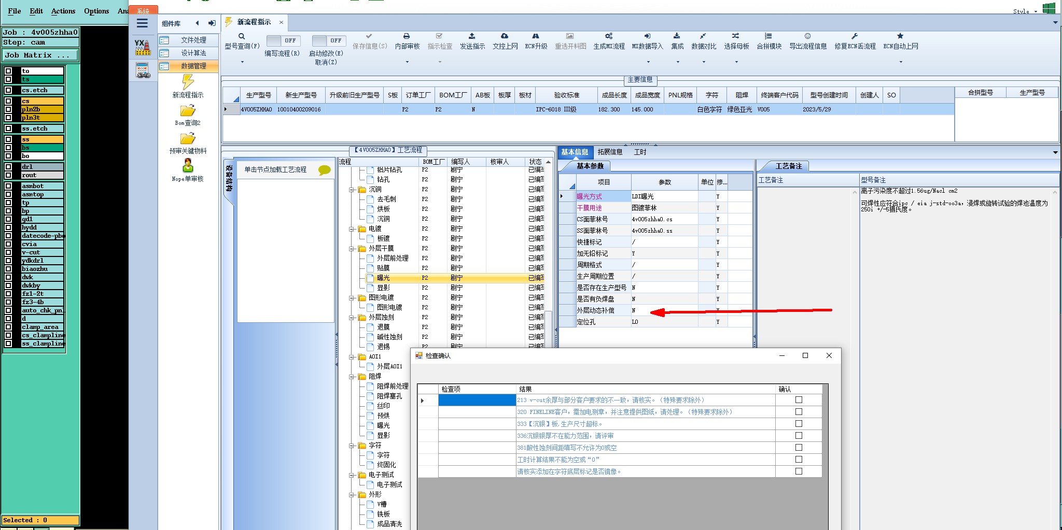Select 数据管理 in component library
Viewport: 1062px width, 530px height.
[x=188, y=66]
